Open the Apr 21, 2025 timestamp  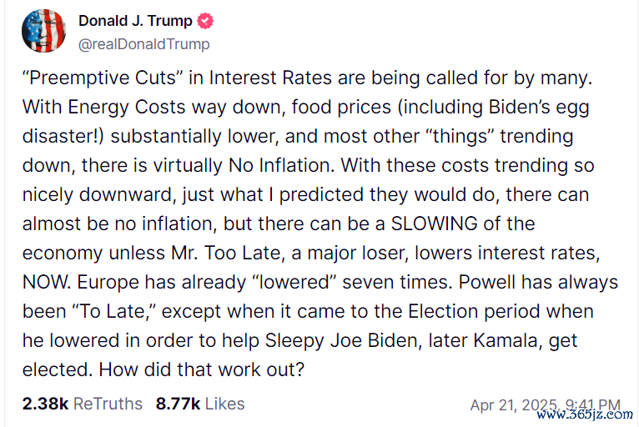pyautogui.click(x=546, y=405)
